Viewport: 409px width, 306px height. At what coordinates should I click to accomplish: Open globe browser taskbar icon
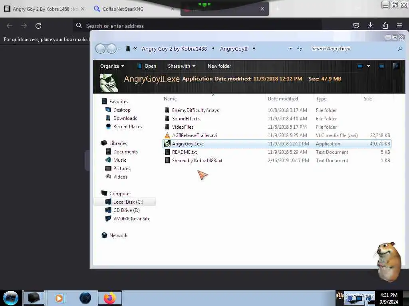coord(85,298)
